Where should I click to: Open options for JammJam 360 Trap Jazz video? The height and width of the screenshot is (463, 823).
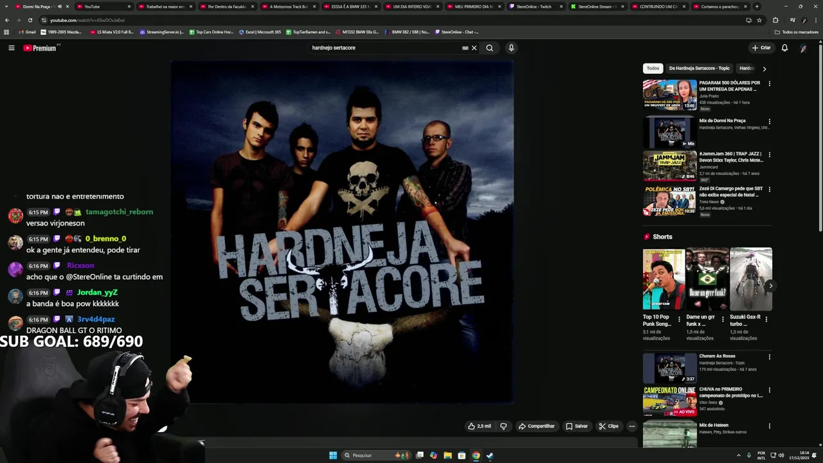coord(769,155)
